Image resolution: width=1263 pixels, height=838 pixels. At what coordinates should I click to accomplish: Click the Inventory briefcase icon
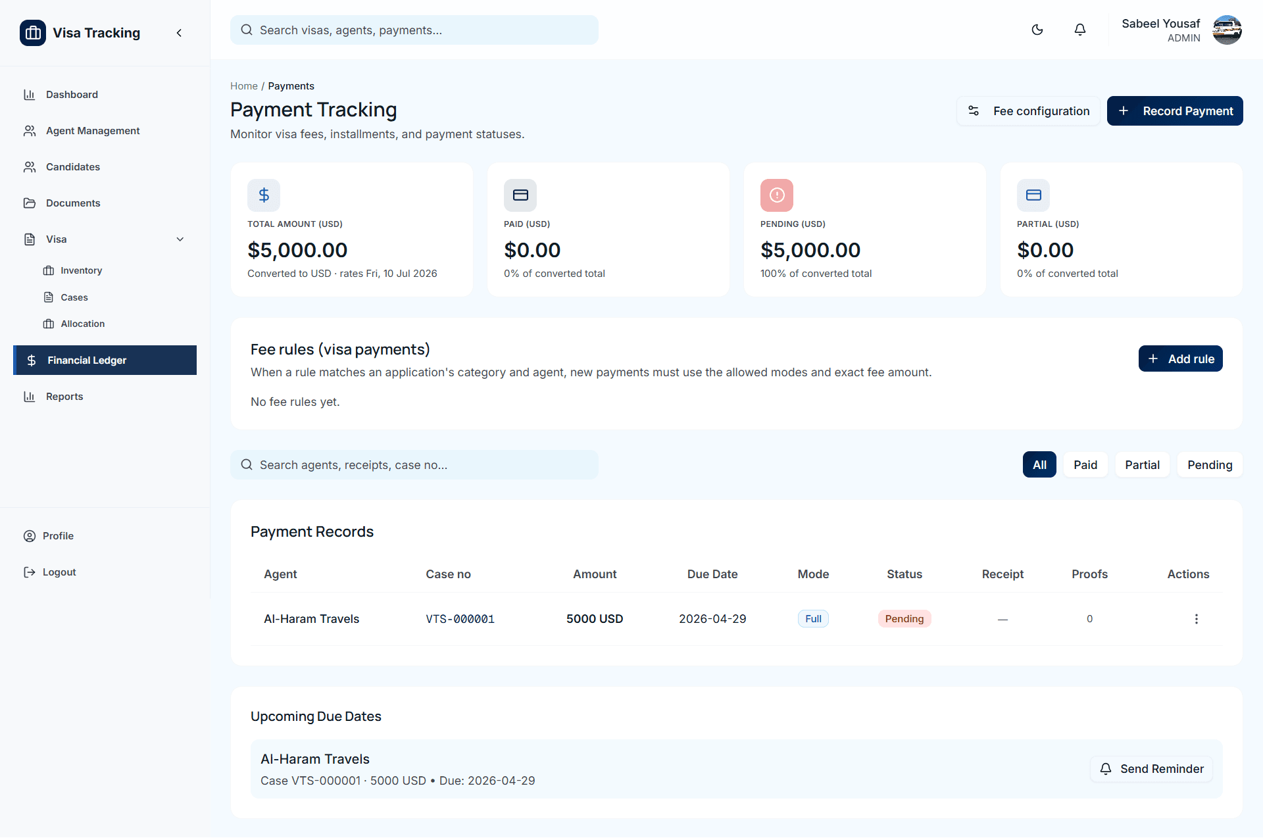pos(49,270)
